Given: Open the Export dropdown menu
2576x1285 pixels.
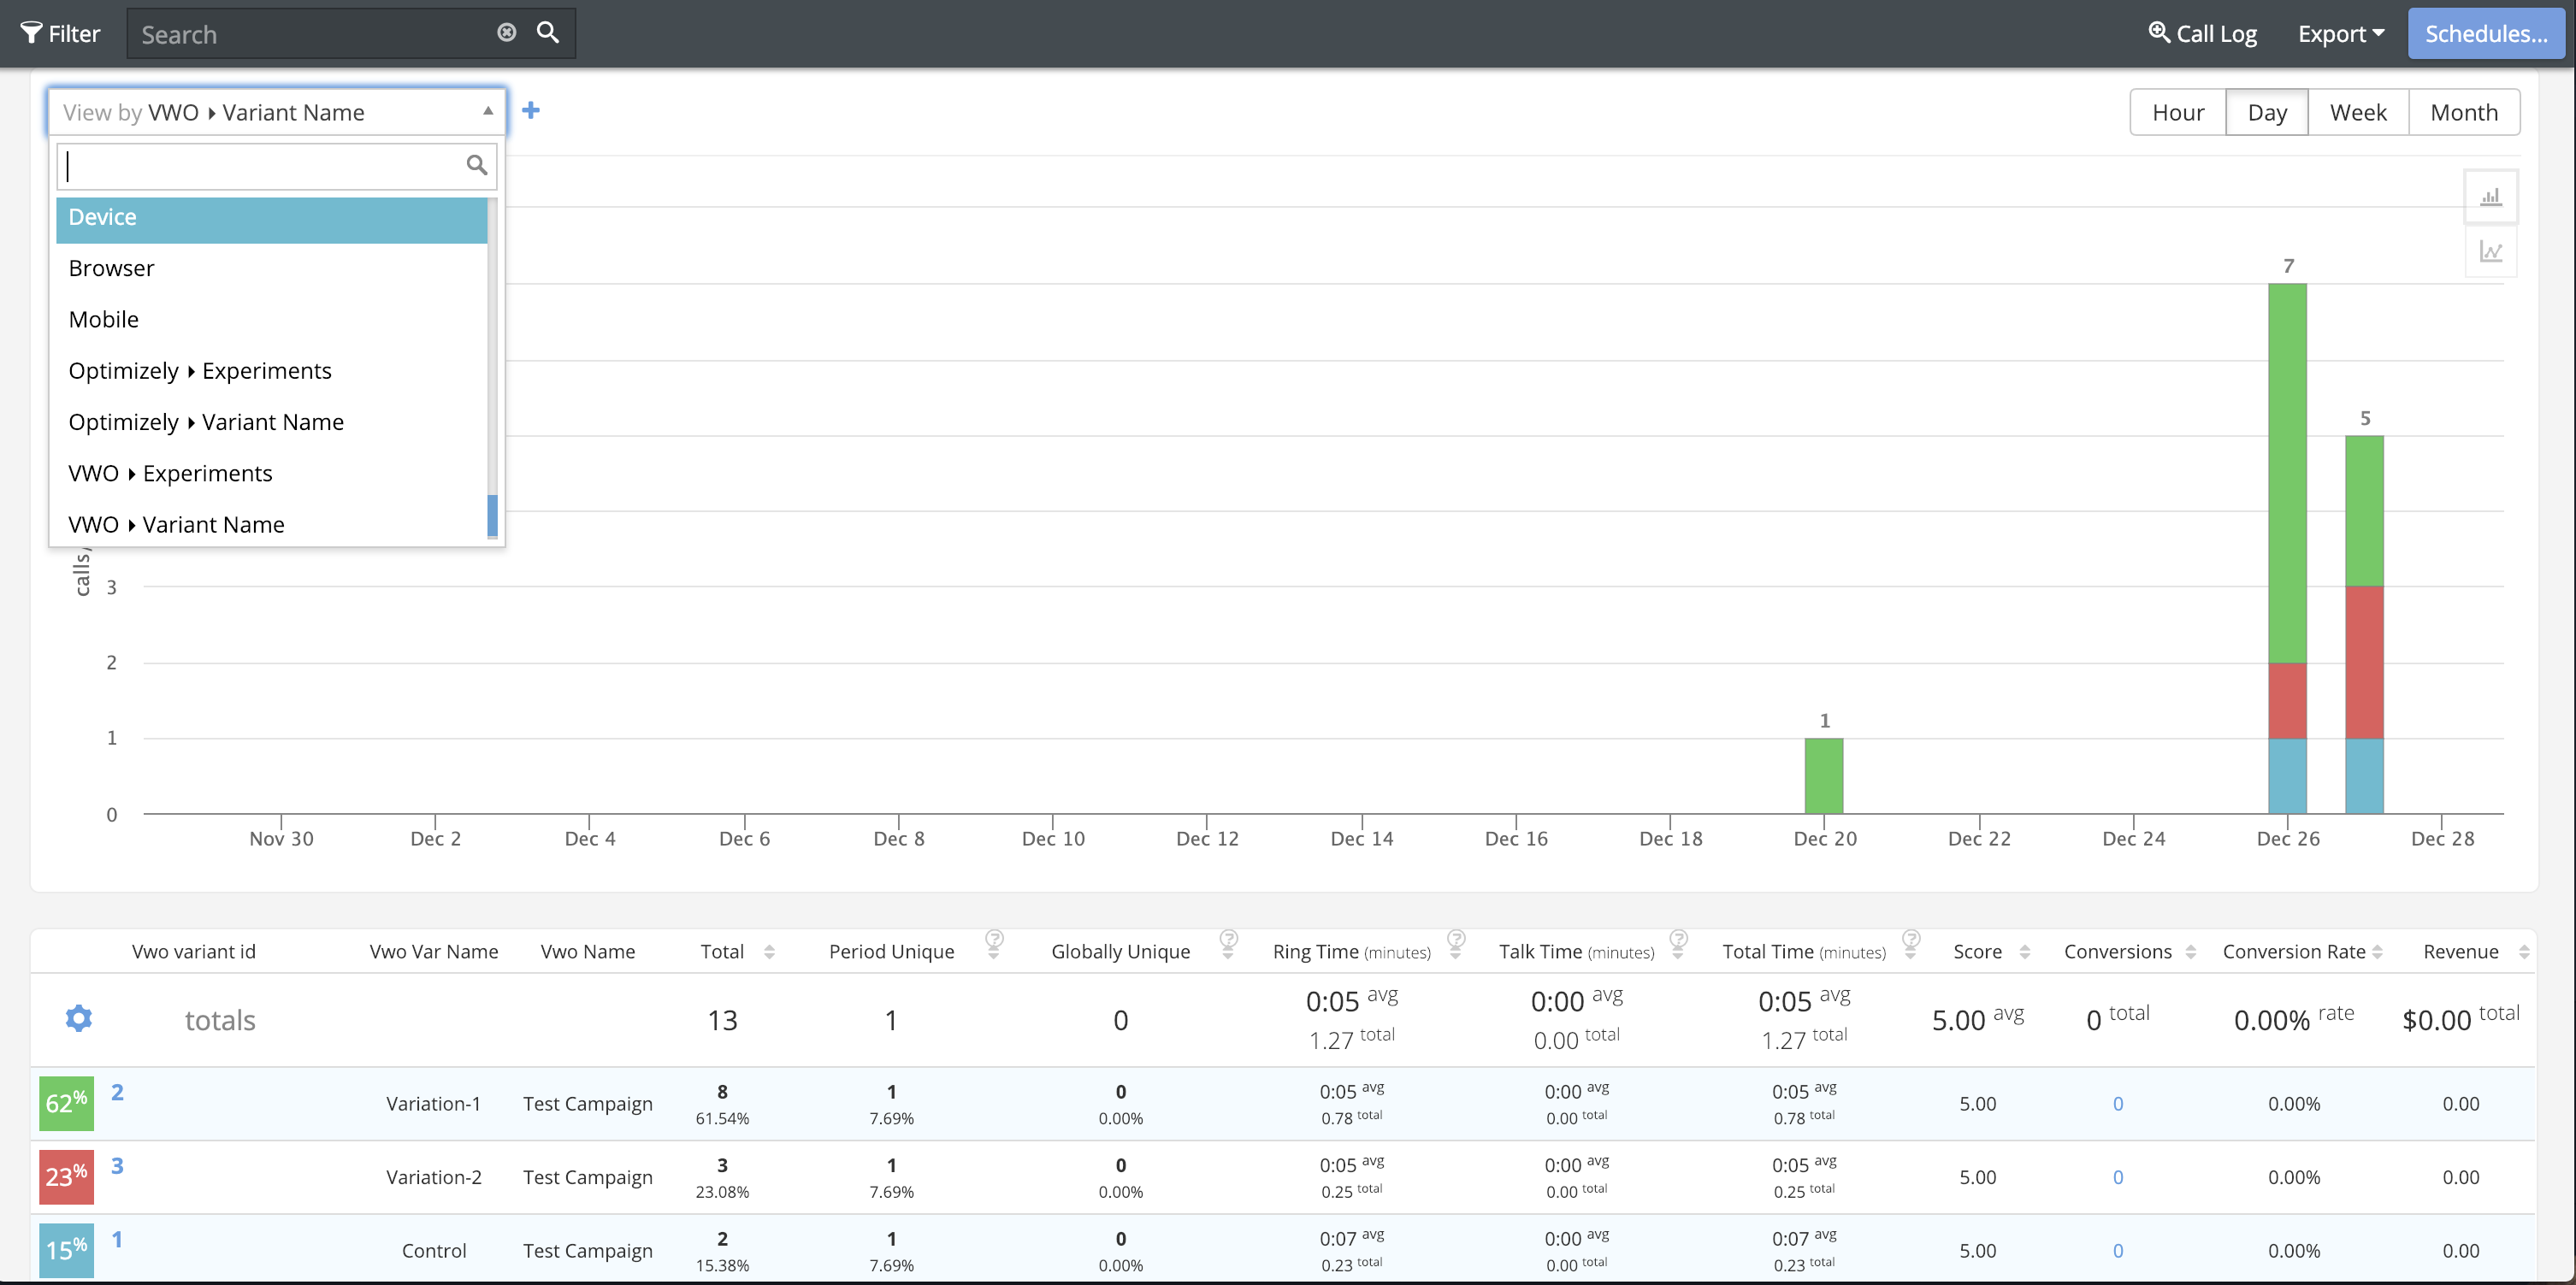Looking at the screenshot, I should point(2340,34).
